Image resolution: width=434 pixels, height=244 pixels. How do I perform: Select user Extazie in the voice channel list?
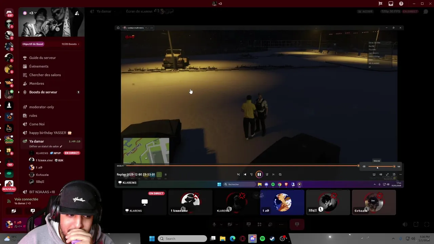pos(42,175)
